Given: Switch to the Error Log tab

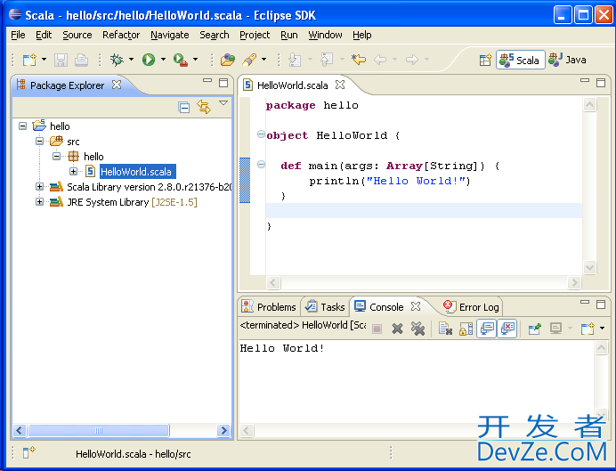Looking at the screenshot, I should pos(471,307).
